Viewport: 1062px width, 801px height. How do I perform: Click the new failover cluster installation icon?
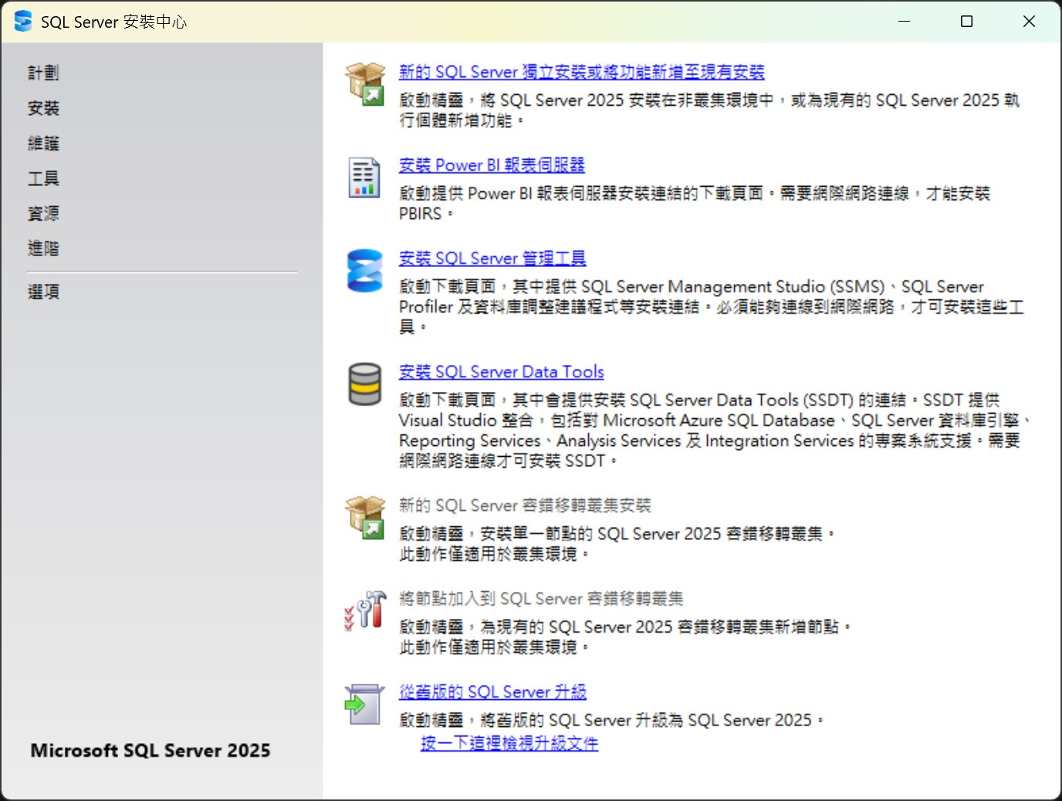click(365, 518)
